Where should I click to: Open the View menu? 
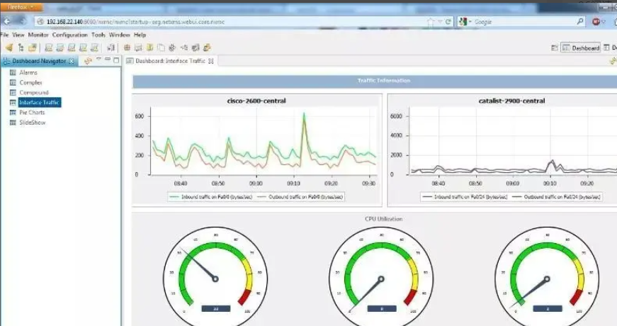tap(18, 35)
